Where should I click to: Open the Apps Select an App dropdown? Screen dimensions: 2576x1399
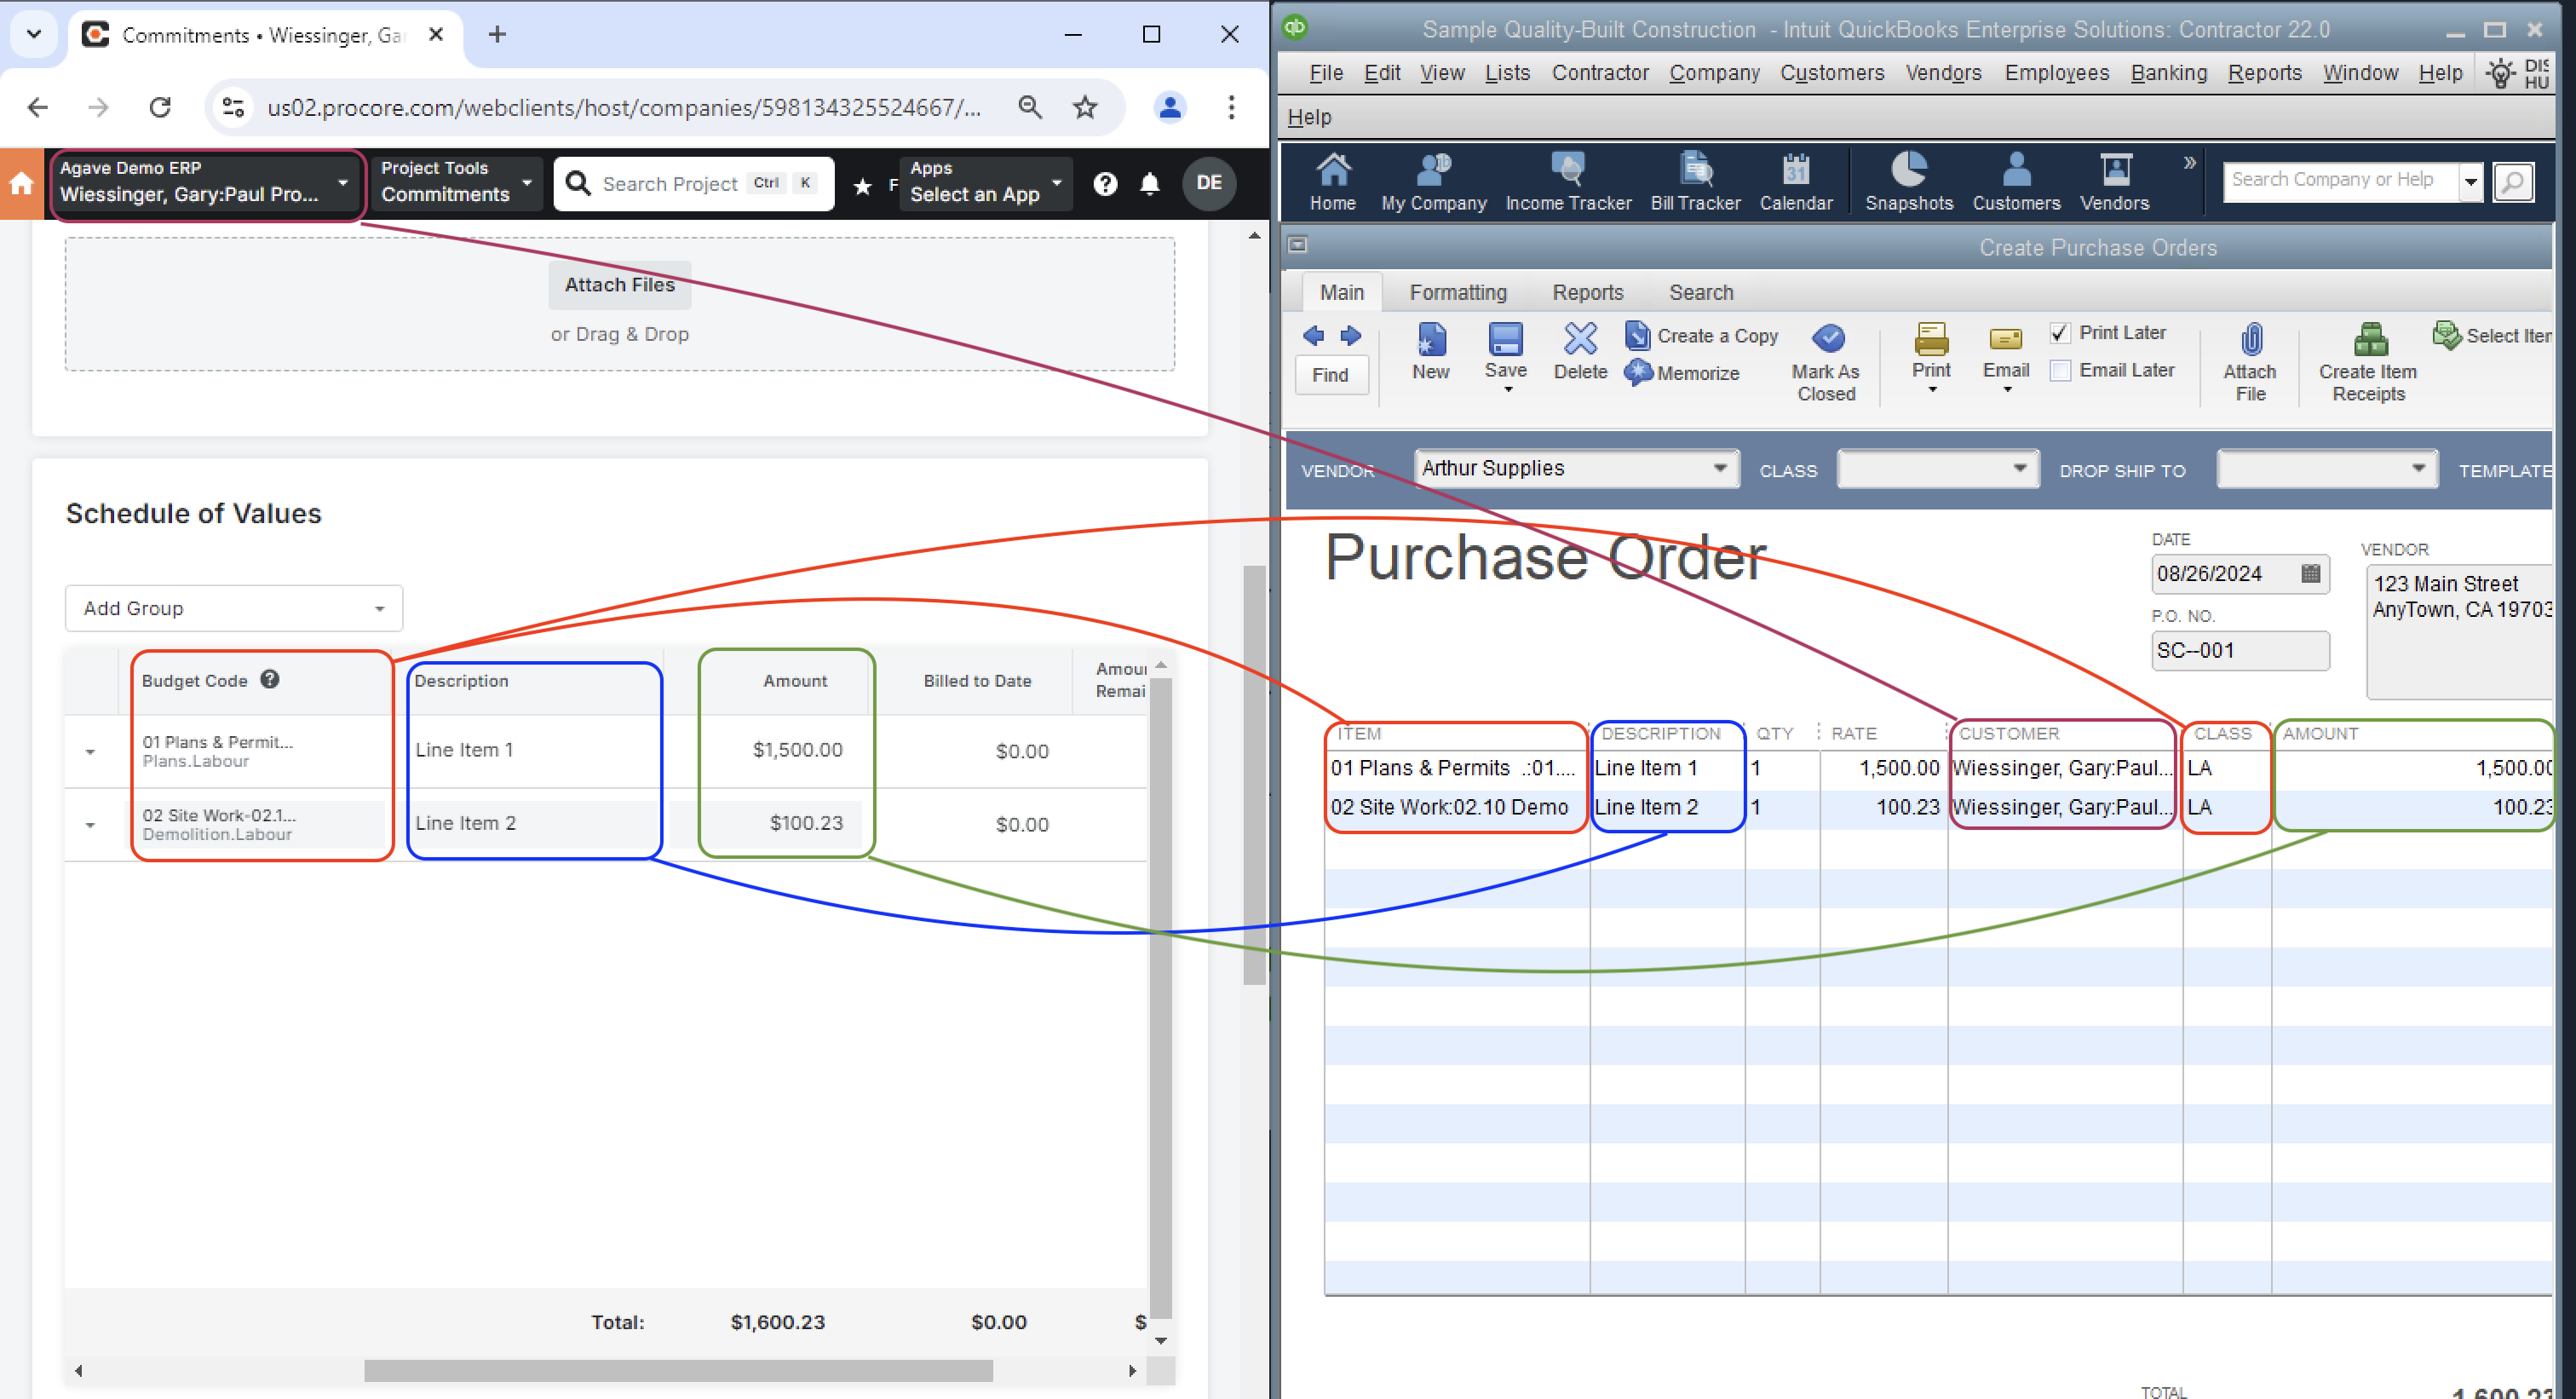pos(985,183)
